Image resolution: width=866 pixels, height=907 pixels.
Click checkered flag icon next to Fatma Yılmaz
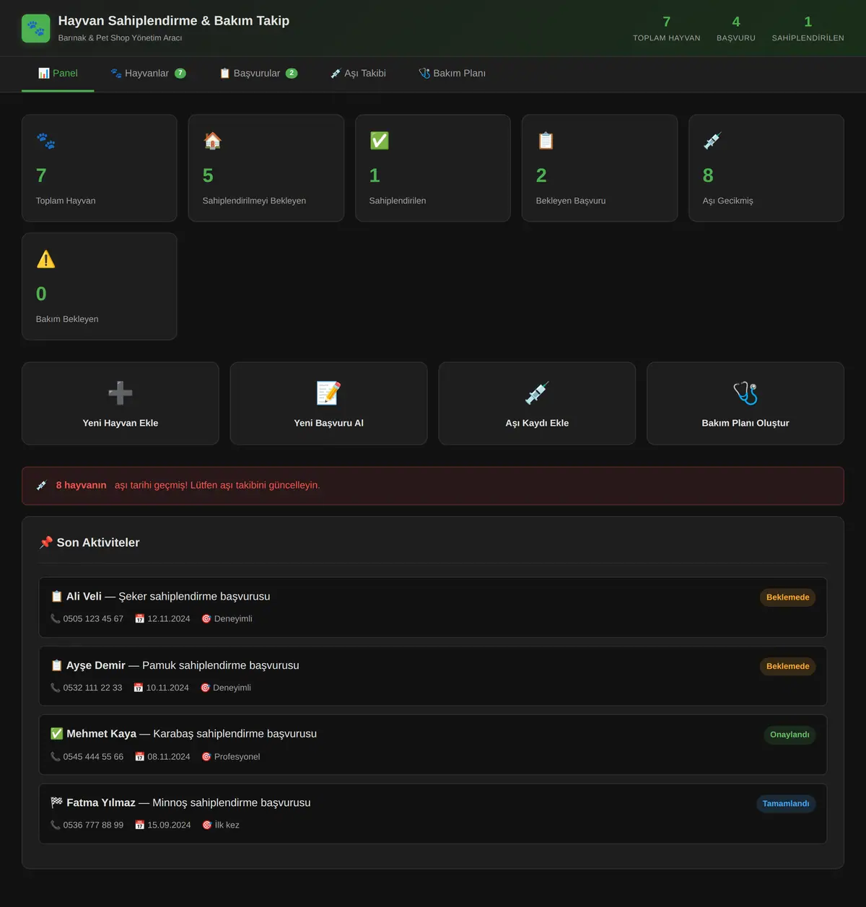coord(56,803)
